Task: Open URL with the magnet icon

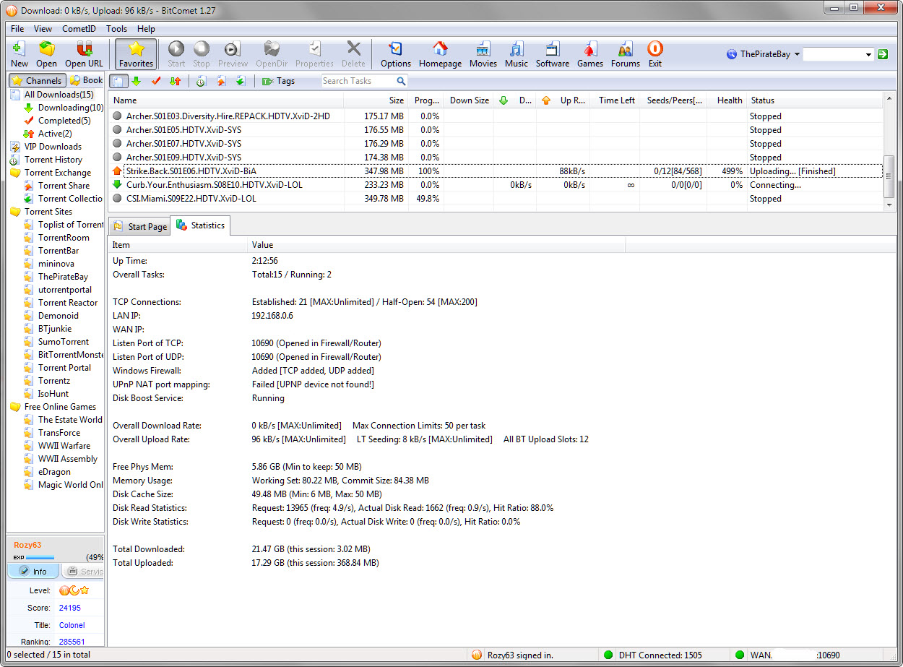Action: [x=84, y=54]
